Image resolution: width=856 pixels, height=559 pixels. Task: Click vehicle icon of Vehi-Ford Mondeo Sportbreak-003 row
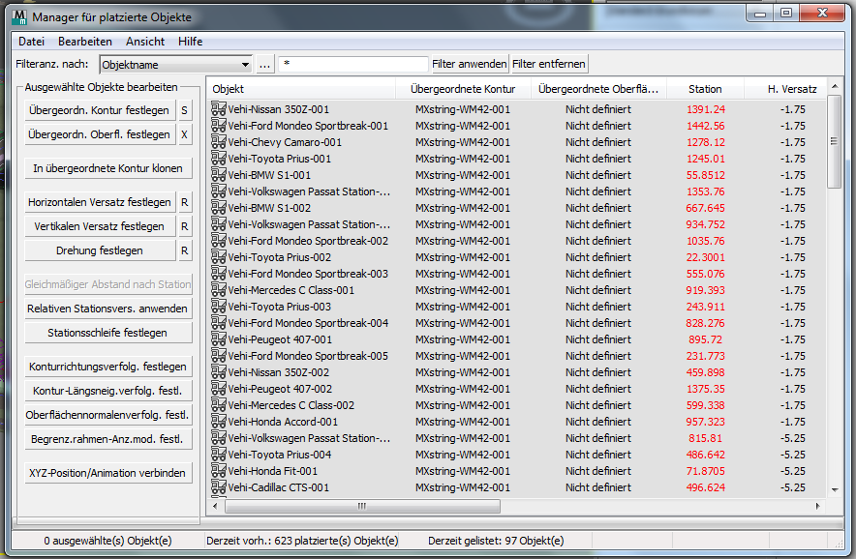point(219,274)
